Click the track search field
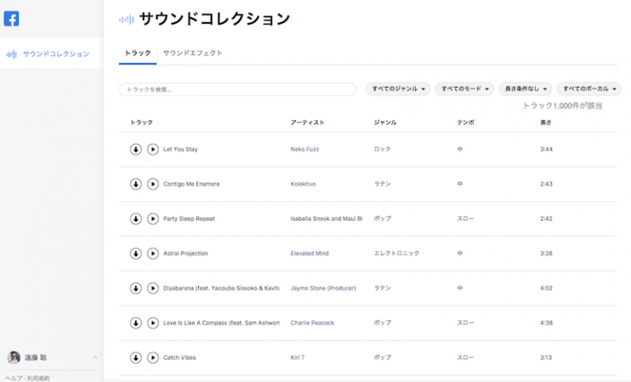The height and width of the screenshot is (382, 631). [237, 89]
